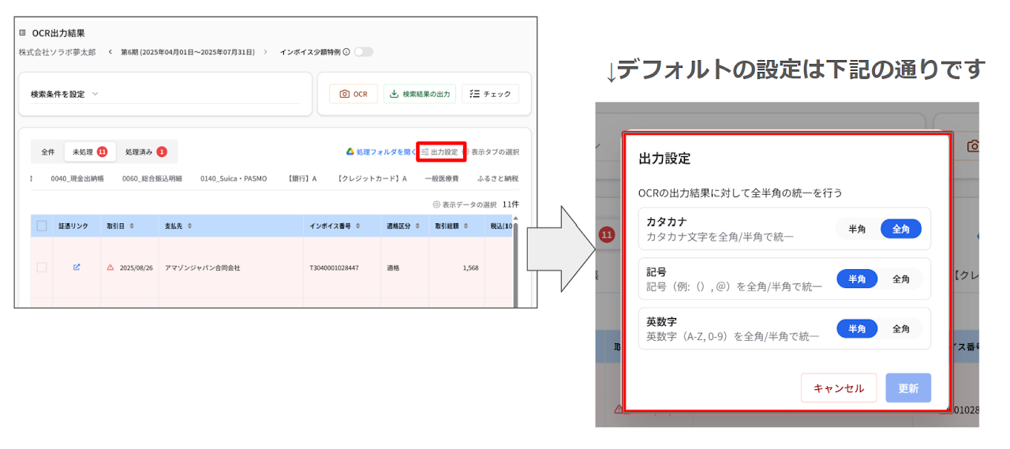Toggle the インボイス少額特例 switch
Image resolution: width=1010 pixels, height=449 pixels.
tap(364, 52)
